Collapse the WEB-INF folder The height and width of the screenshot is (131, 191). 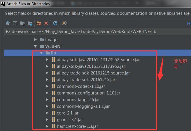36,46
